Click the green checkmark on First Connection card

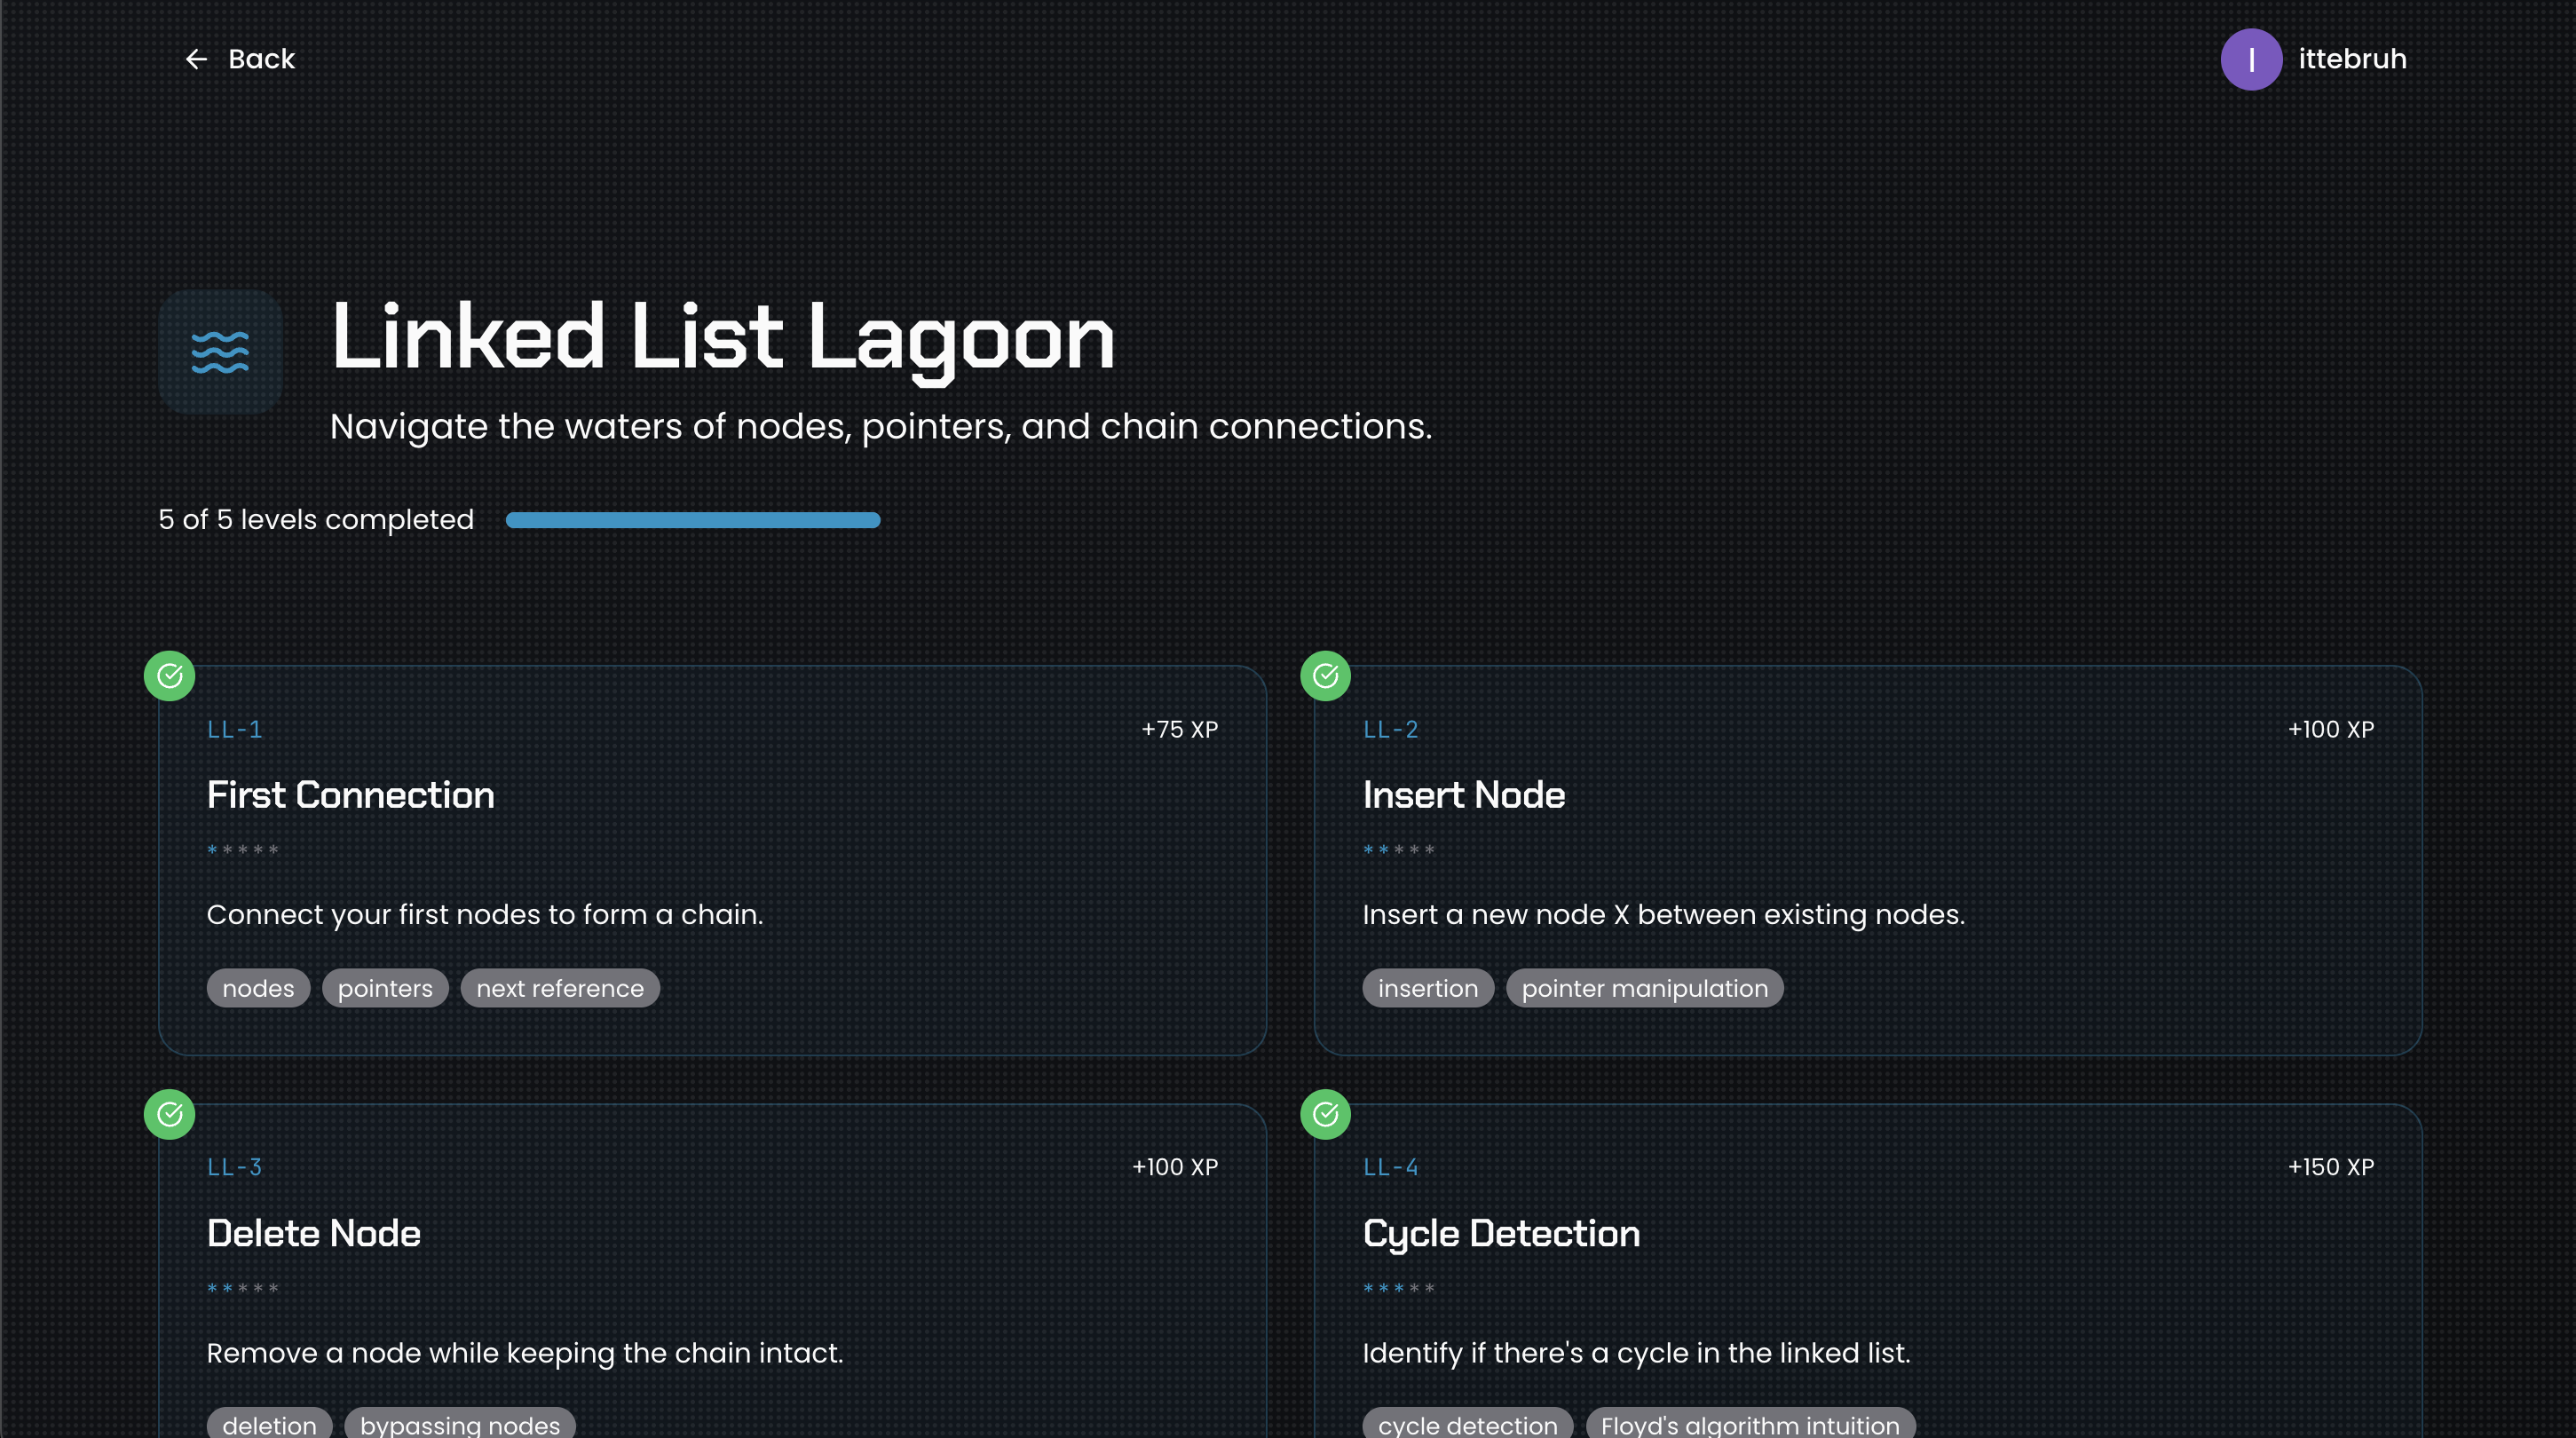pyautogui.click(x=170, y=676)
